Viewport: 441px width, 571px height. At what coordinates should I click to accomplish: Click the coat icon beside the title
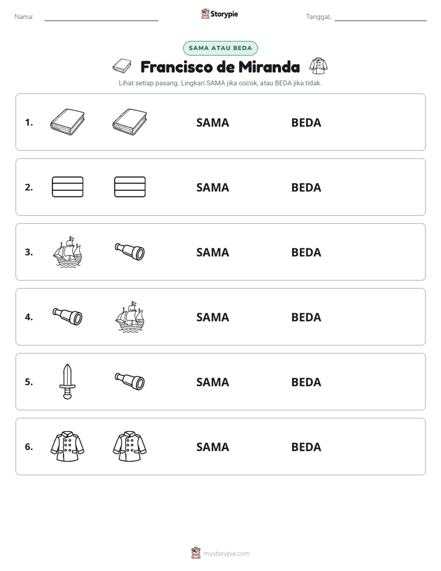point(318,66)
